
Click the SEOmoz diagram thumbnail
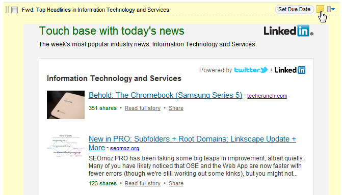tap(66, 146)
